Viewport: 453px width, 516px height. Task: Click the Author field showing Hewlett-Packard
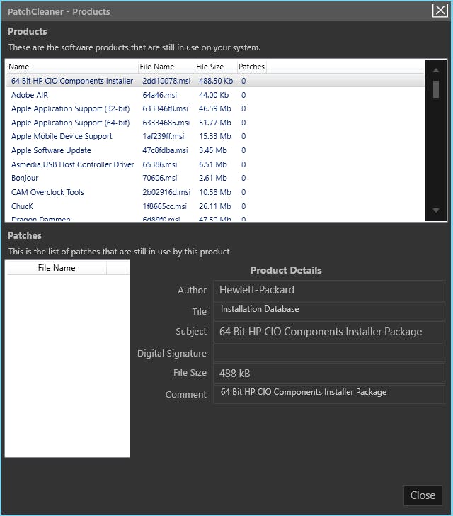click(329, 291)
